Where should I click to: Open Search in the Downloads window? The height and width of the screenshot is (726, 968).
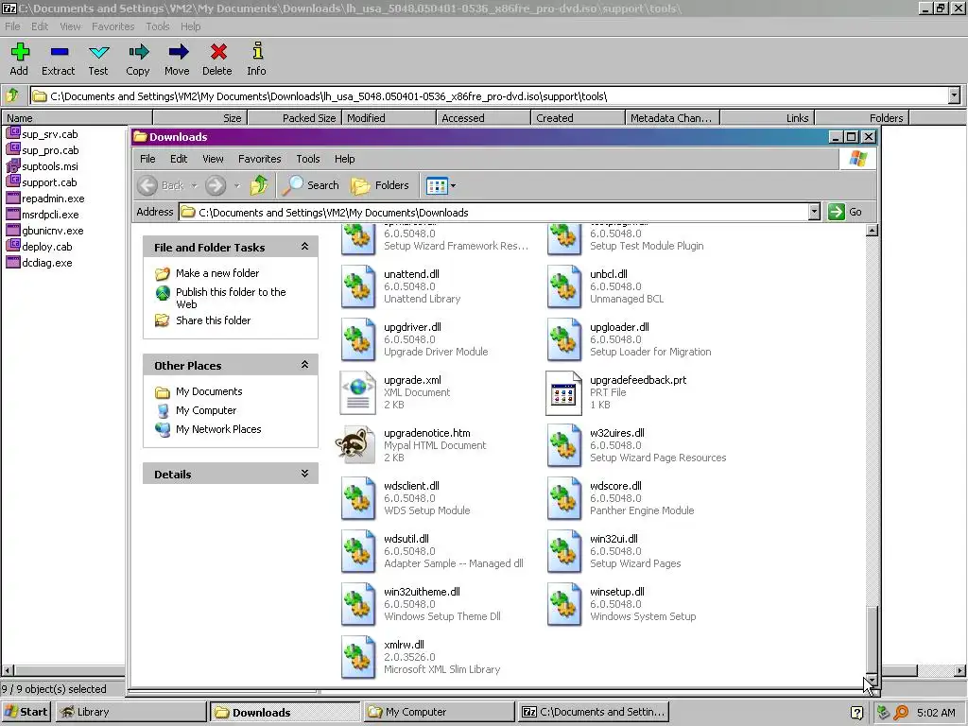(x=310, y=185)
